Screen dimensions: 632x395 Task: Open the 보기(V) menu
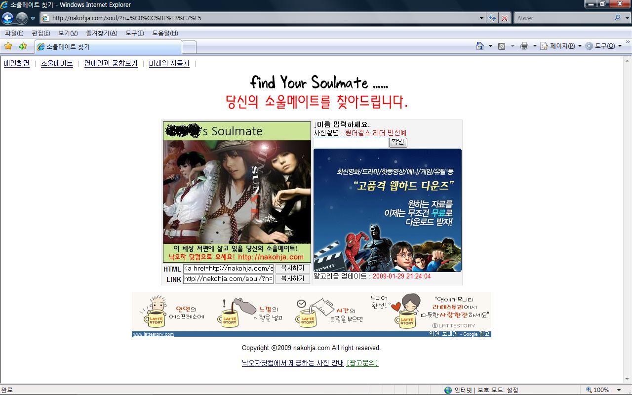tap(68, 33)
